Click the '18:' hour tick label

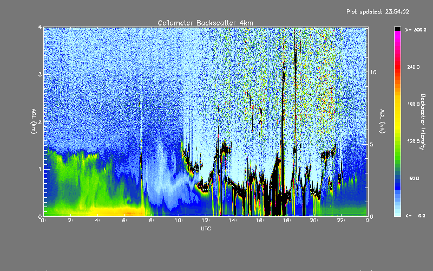coord(287,221)
